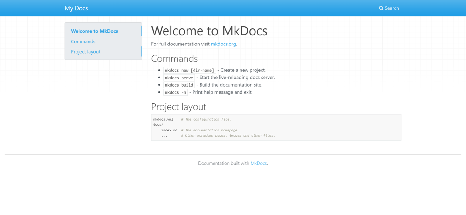
Task: Click the mkdocs new [dir-name] code snippet
Action: click(189, 70)
